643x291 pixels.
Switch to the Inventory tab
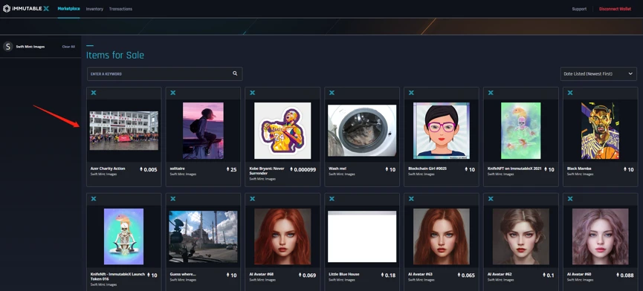[94, 9]
